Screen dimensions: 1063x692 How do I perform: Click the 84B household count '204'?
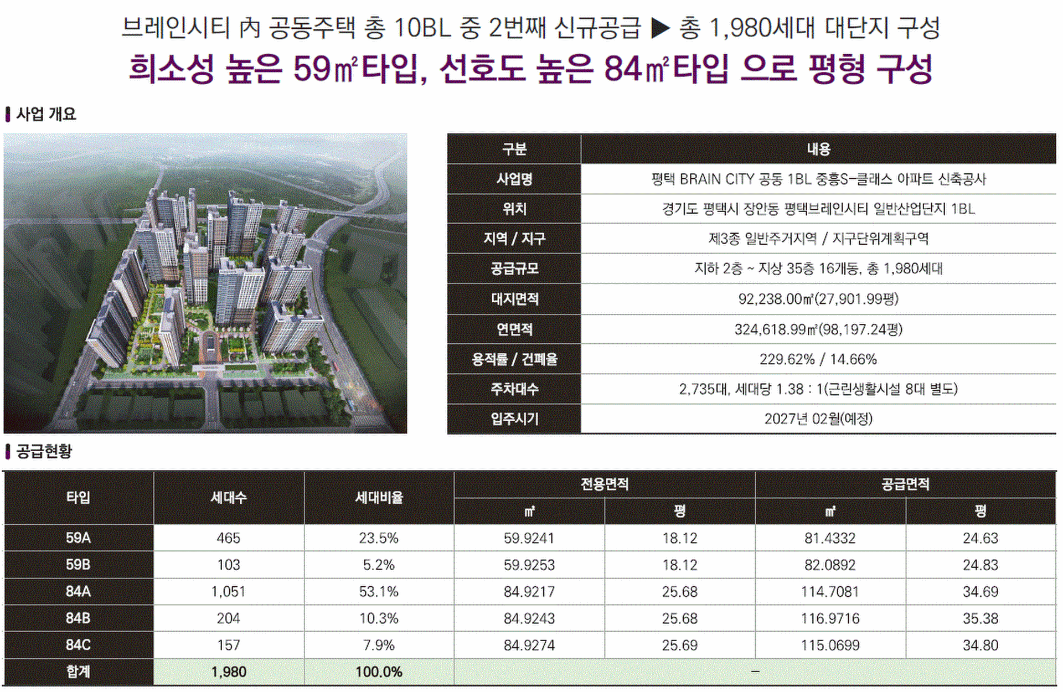pos(229,618)
